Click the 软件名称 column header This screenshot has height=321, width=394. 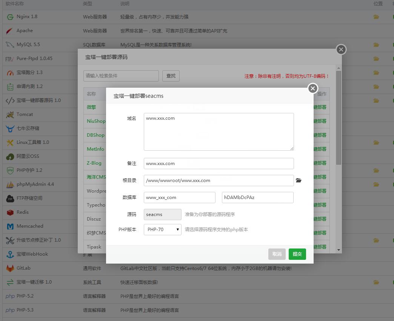point(15,3)
